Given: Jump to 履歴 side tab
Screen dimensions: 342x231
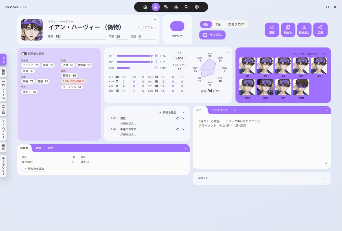Looking at the screenshot, I should (3, 147).
